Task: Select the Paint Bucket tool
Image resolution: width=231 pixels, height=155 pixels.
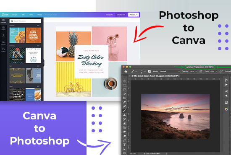Action: point(124,128)
